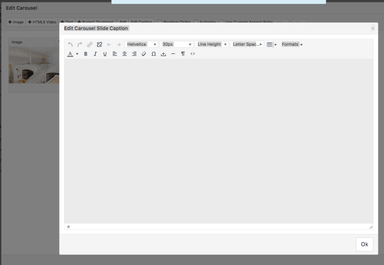Insert a horizontal line
384x265 pixels.
pos(173,54)
